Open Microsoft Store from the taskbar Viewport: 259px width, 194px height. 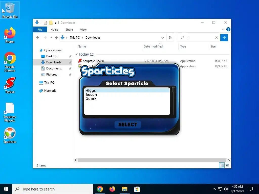137,189
